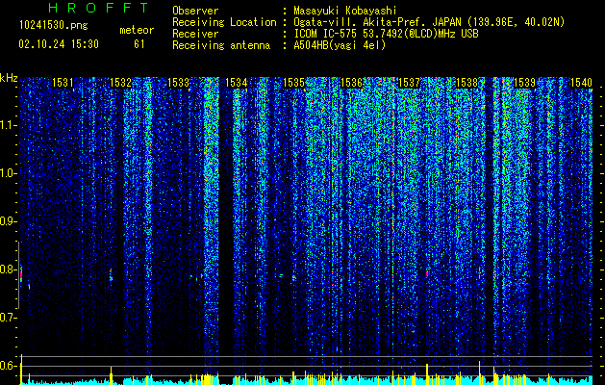Viewport: 605px width, 385px height.
Task: Click the kHz axis unit label
Action: [x=9, y=78]
